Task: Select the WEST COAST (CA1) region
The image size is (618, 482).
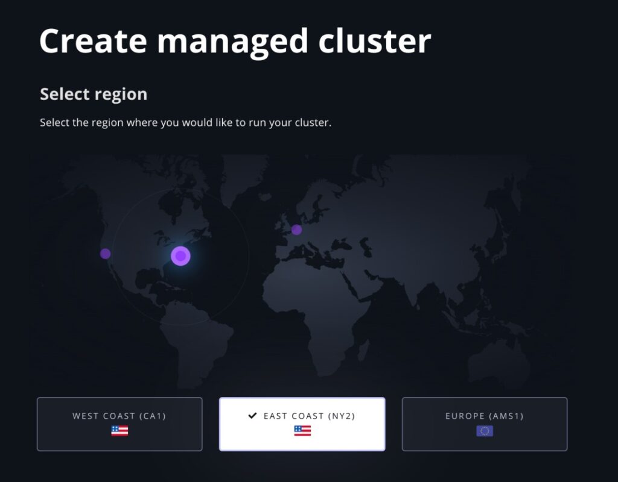Action: [x=119, y=424]
